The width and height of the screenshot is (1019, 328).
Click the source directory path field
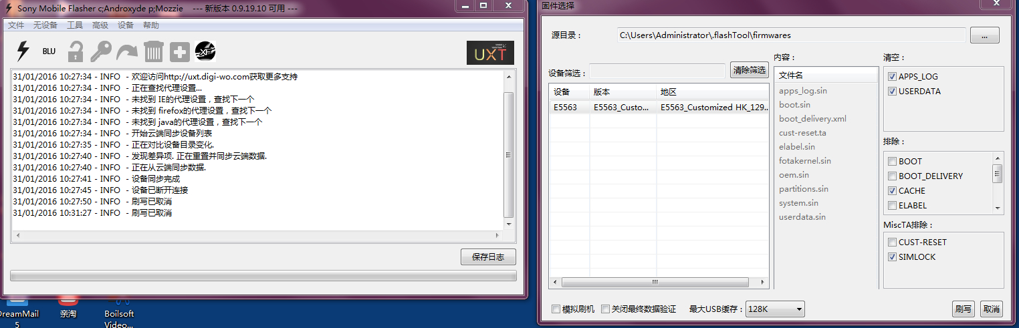(791, 35)
